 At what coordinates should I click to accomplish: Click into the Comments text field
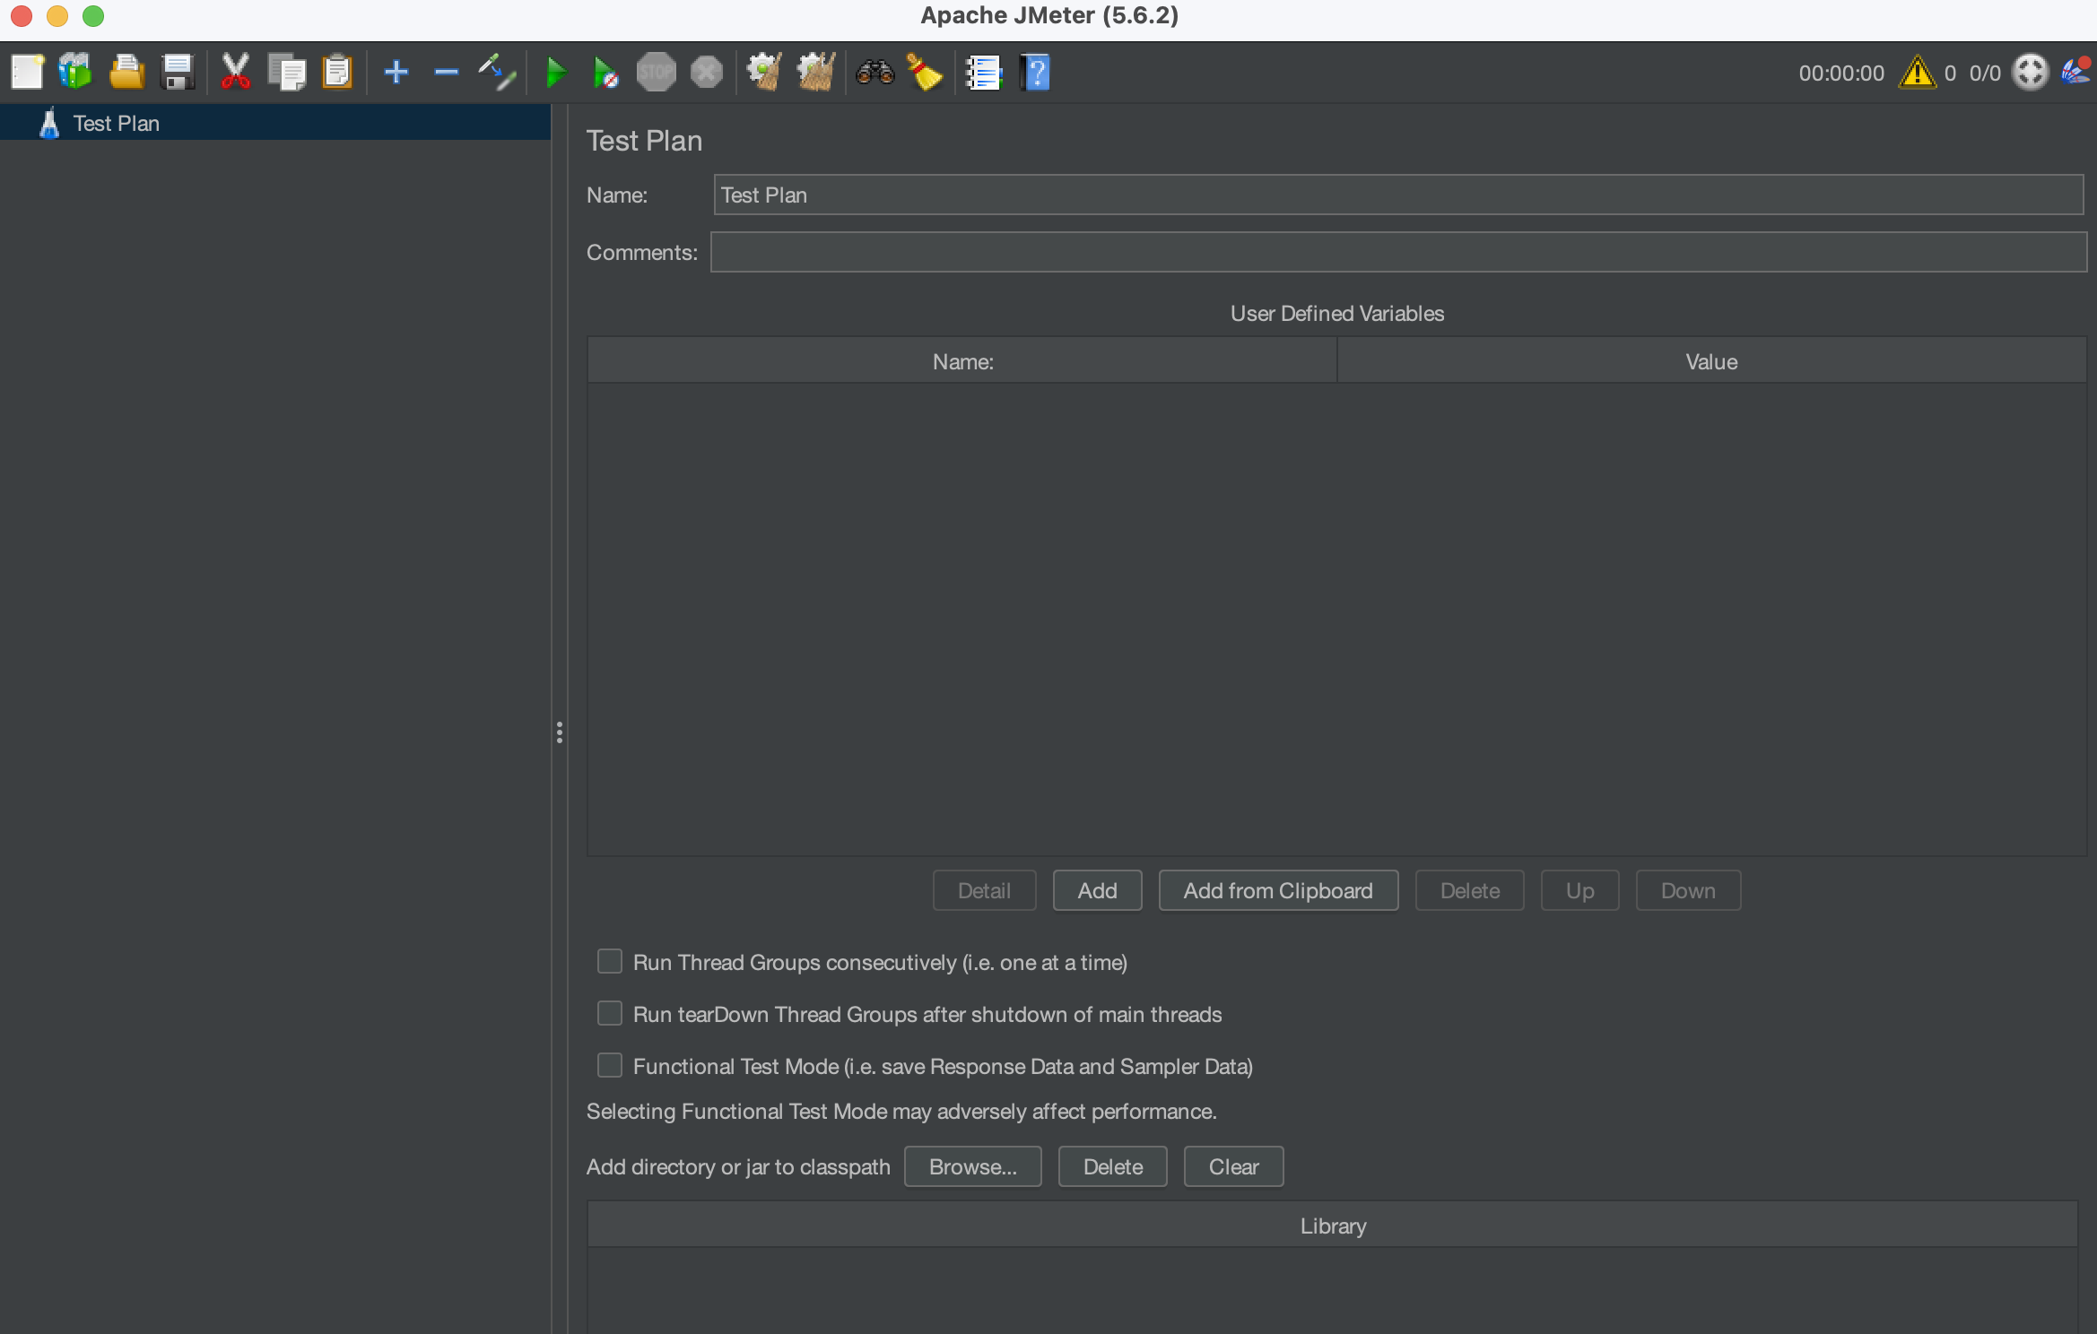click(x=1397, y=252)
